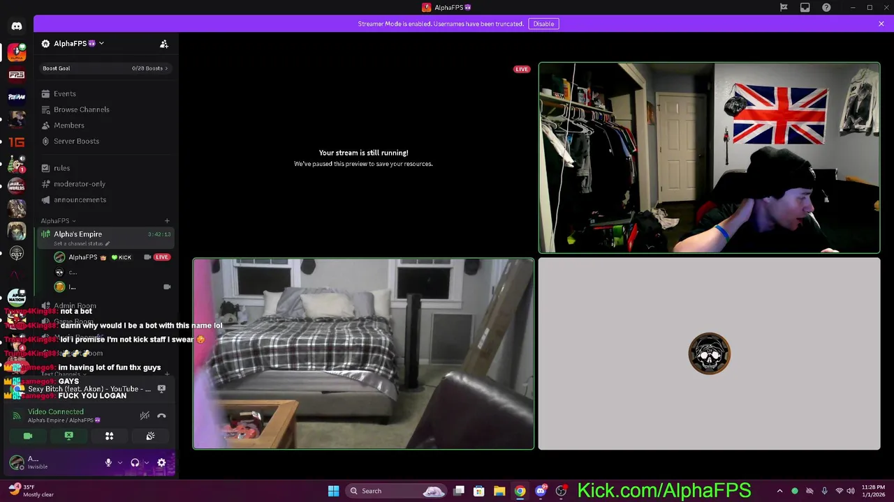894x502 pixels.
Task: Open headphone output options arrow
Action: [x=146, y=462]
